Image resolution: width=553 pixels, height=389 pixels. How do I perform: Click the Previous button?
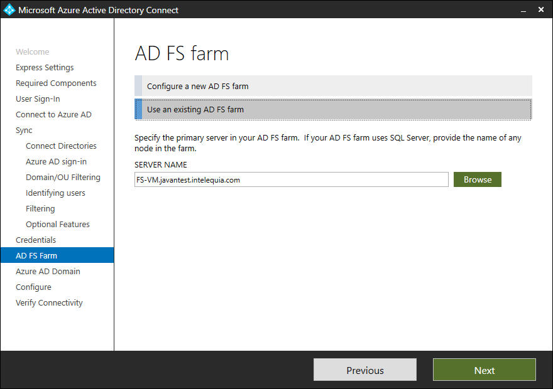pos(364,370)
